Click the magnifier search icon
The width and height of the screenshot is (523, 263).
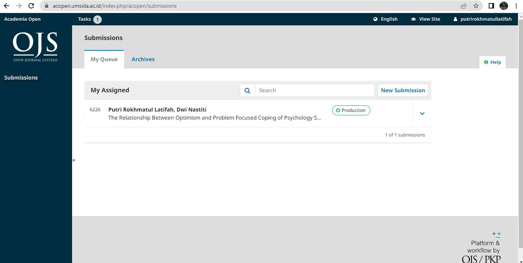click(247, 91)
